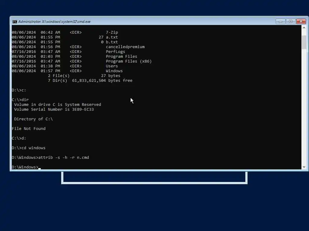Screen dimensions: 309x231
Task: Click the 'b.txt' file entry
Action: (x=112, y=42)
